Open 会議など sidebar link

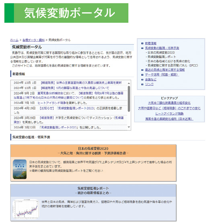tap(150, 79)
